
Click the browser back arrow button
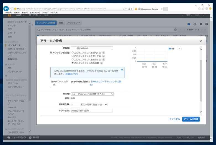pos(6,9)
